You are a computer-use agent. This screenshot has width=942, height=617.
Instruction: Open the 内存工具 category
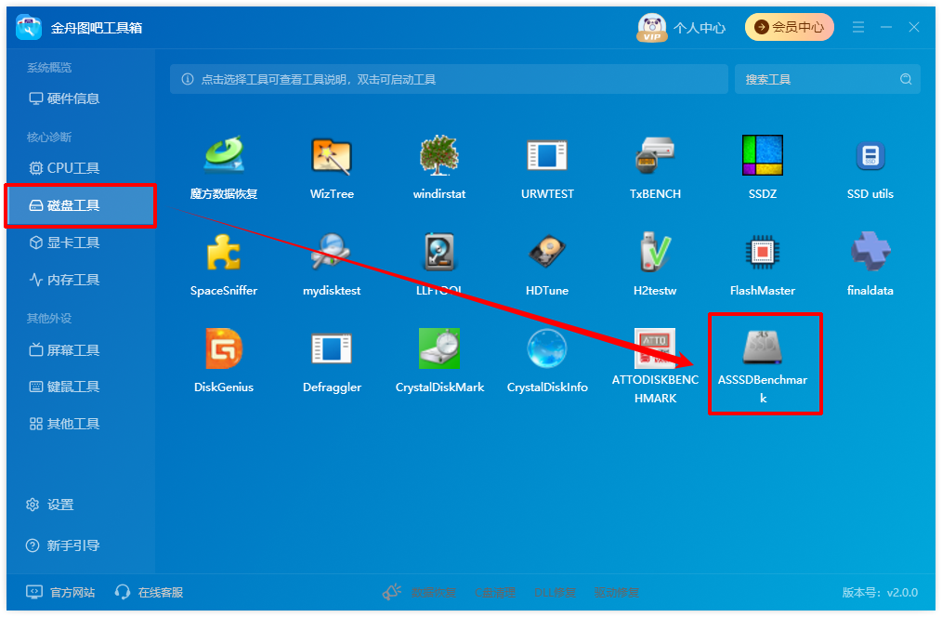coord(64,280)
